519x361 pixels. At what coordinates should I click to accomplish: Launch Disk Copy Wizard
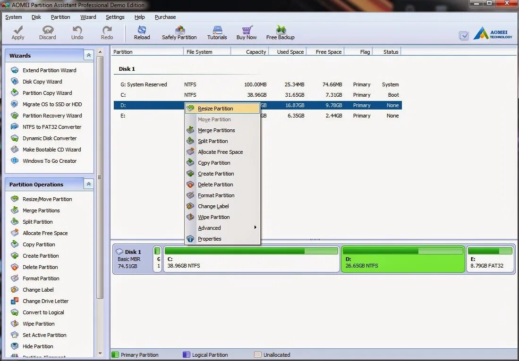point(43,81)
